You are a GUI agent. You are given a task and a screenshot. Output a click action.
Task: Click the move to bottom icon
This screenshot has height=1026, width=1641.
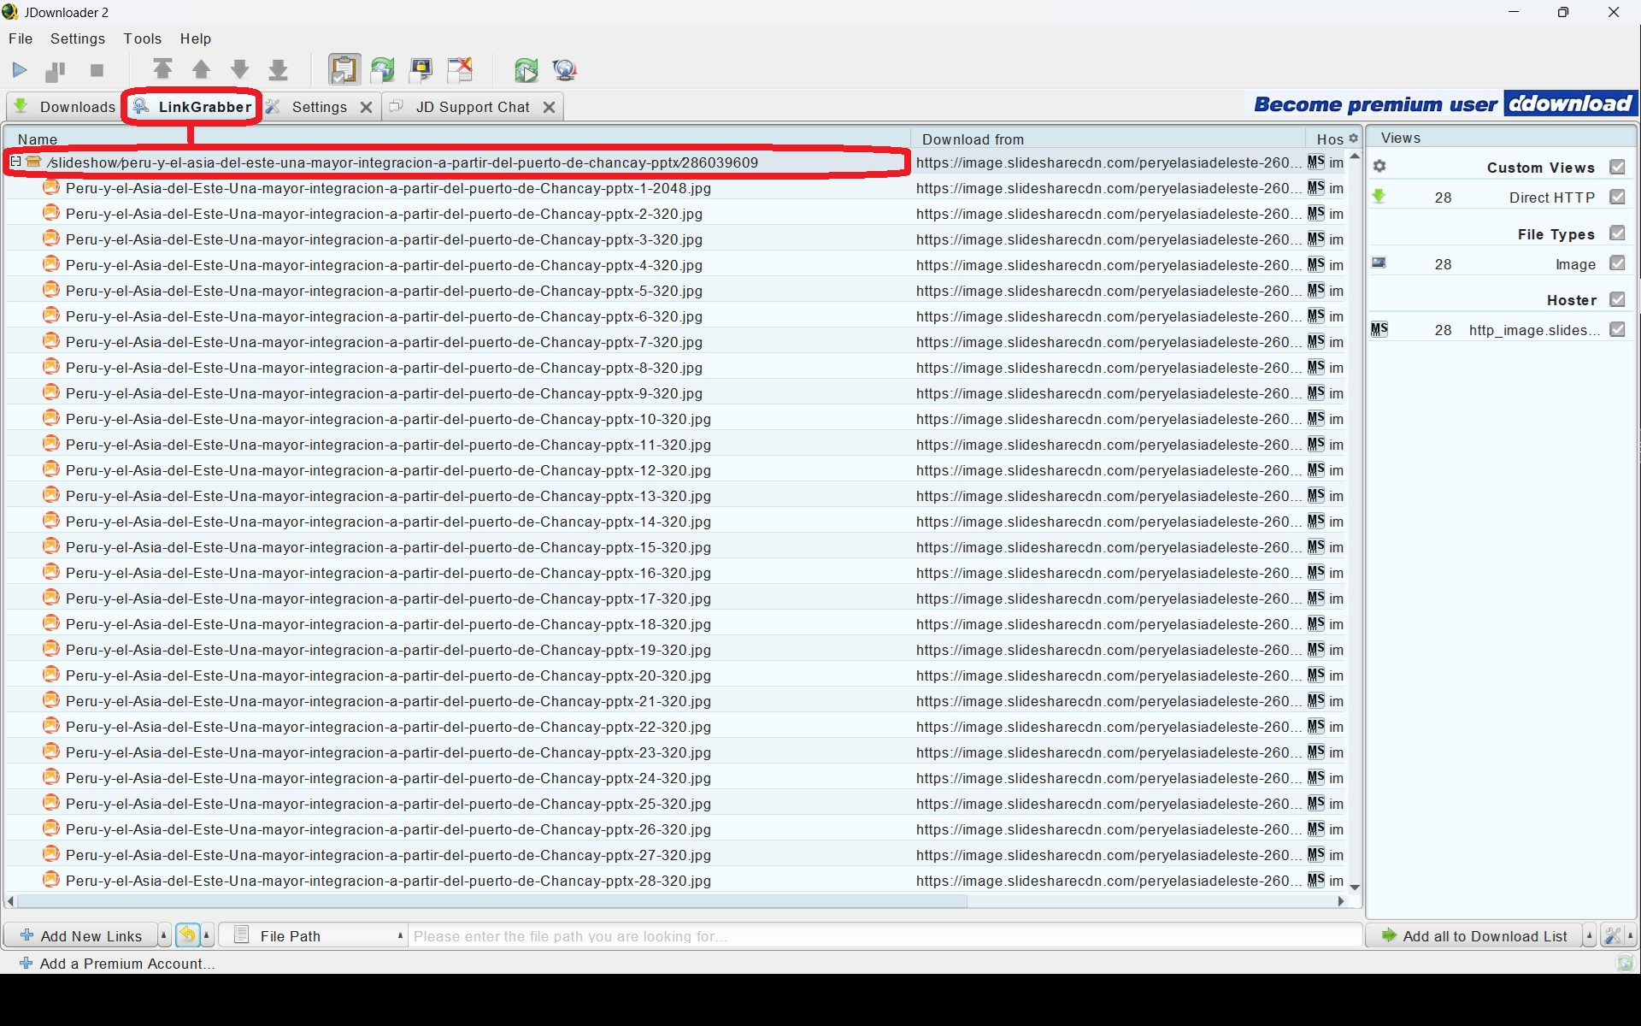click(278, 70)
